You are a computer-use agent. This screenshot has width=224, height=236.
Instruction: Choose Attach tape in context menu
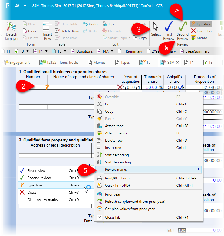tap(149, 126)
